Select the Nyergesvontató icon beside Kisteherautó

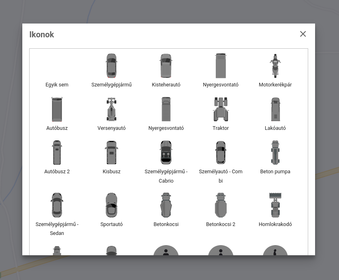coord(221,66)
